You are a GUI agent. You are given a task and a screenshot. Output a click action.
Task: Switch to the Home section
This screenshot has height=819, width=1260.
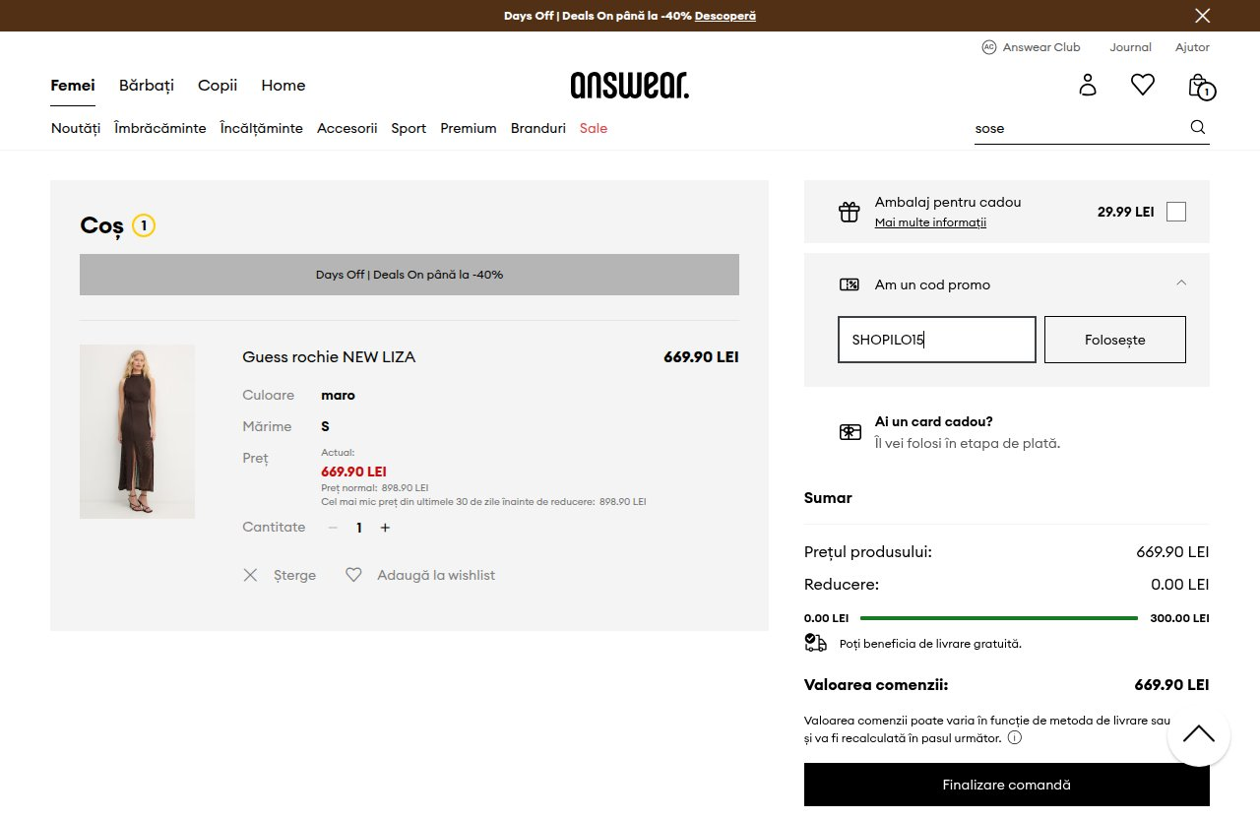[283, 85]
